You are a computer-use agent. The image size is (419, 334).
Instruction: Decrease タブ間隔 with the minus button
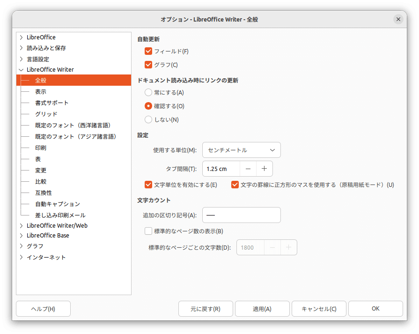pos(248,169)
